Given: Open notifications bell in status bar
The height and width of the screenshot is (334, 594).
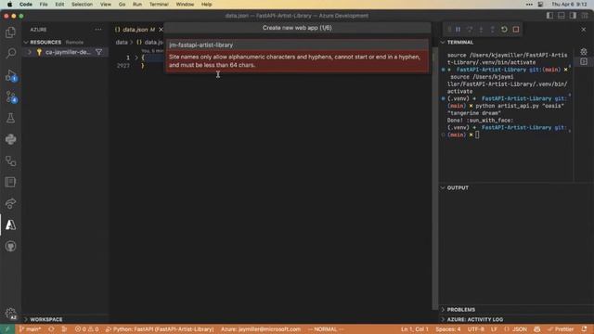Looking at the screenshot, I should (x=584, y=329).
